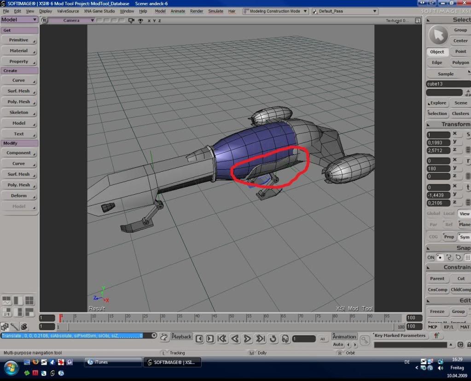This screenshot has width=471, height=381.
Task: Click the Polygon selection filter
Action: tap(460, 63)
